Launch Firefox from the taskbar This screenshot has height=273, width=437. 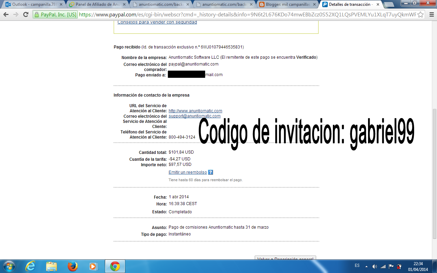[72, 266]
